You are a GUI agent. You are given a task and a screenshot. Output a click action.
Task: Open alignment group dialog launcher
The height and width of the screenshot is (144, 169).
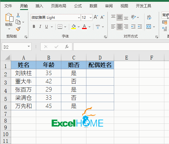coord(157,37)
